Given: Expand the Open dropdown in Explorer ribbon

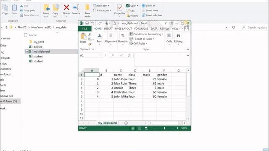Looking at the screenshot, I should tap(132, 5).
